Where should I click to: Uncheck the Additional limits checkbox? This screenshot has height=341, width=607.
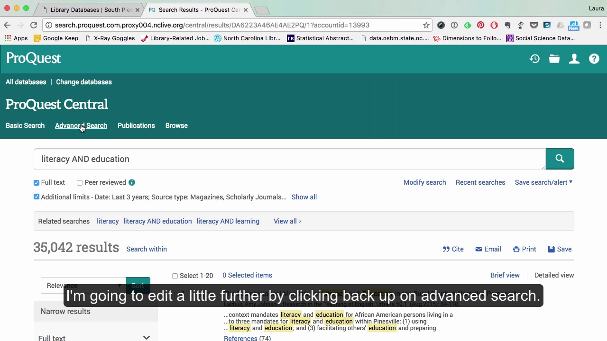[x=37, y=197]
